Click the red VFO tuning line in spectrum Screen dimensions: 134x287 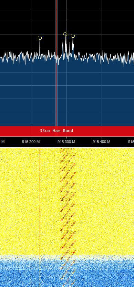pyautogui.click(x=56, y=63)
